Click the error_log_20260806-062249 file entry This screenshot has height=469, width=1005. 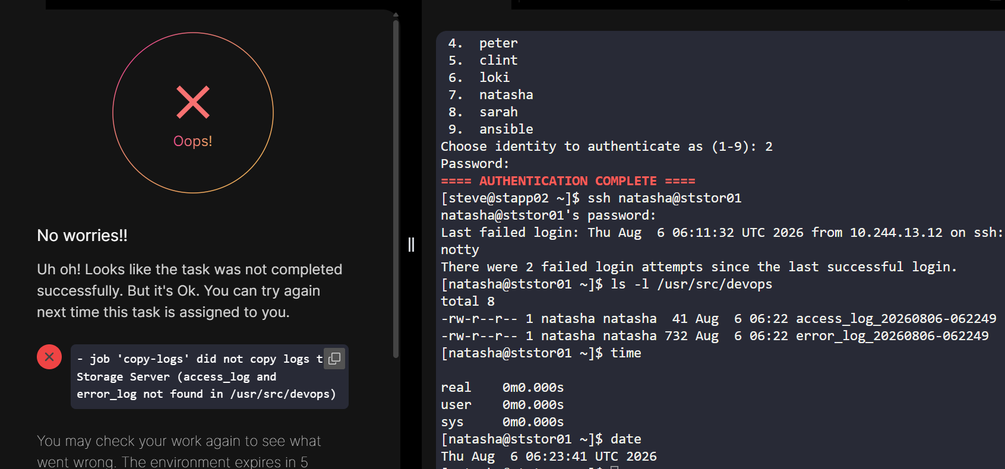pos(892,336)
